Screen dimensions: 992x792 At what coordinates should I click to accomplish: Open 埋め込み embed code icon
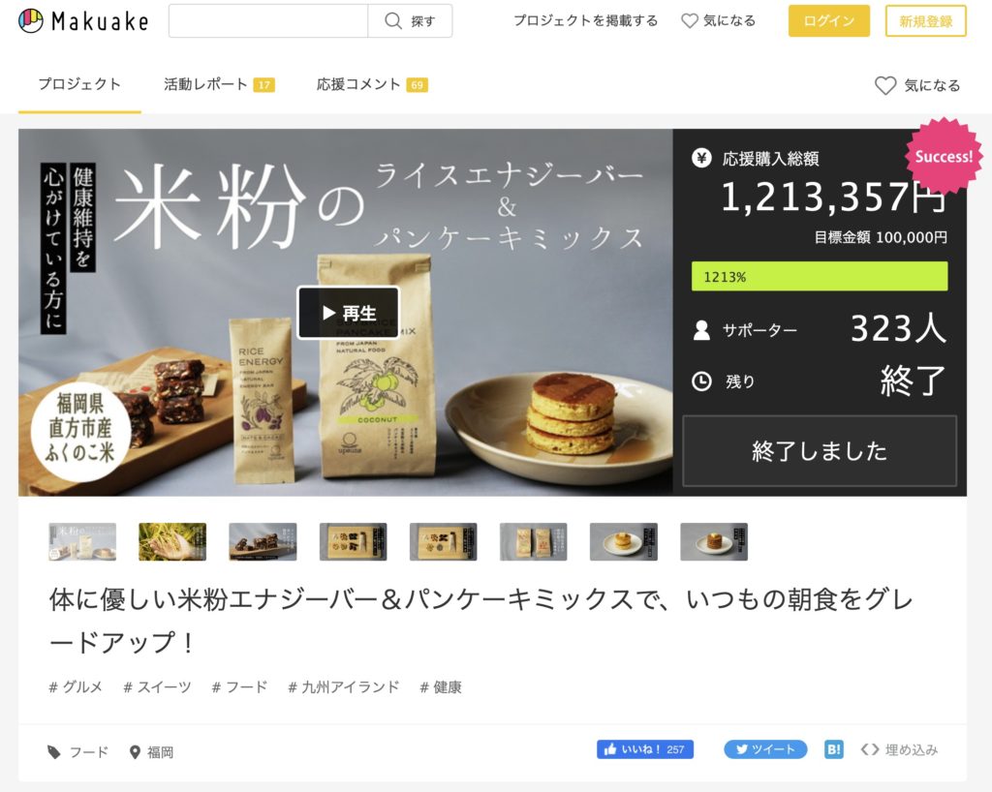870,749
